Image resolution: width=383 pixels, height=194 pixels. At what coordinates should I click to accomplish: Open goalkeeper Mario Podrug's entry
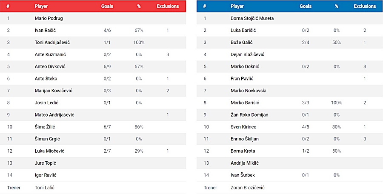point(49,19)
